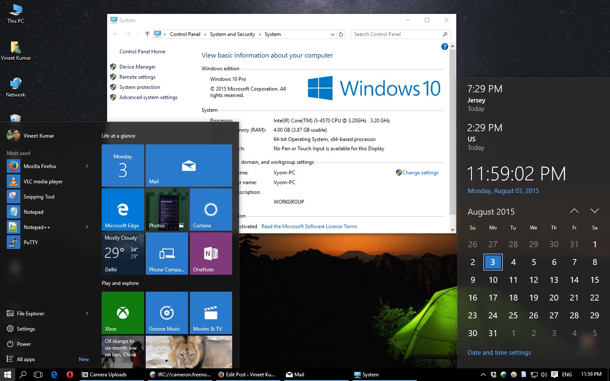The height and width of the screenshot is (381, 610).
Task: Open Remote settings link
Action: click(x=137, y=77)
